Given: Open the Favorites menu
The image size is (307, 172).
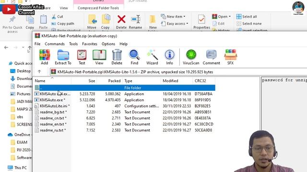Looking at the screenshot, I should tap(90, 44).
